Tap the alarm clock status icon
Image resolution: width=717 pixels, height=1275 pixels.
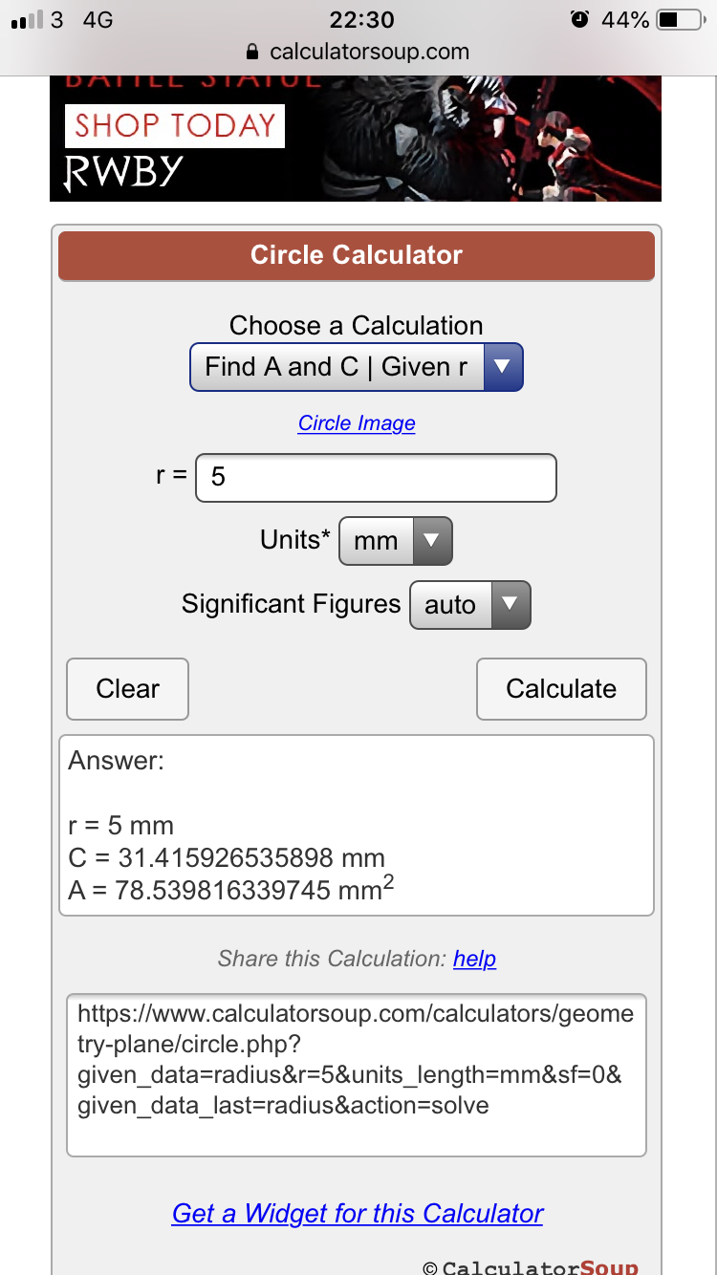579,19
